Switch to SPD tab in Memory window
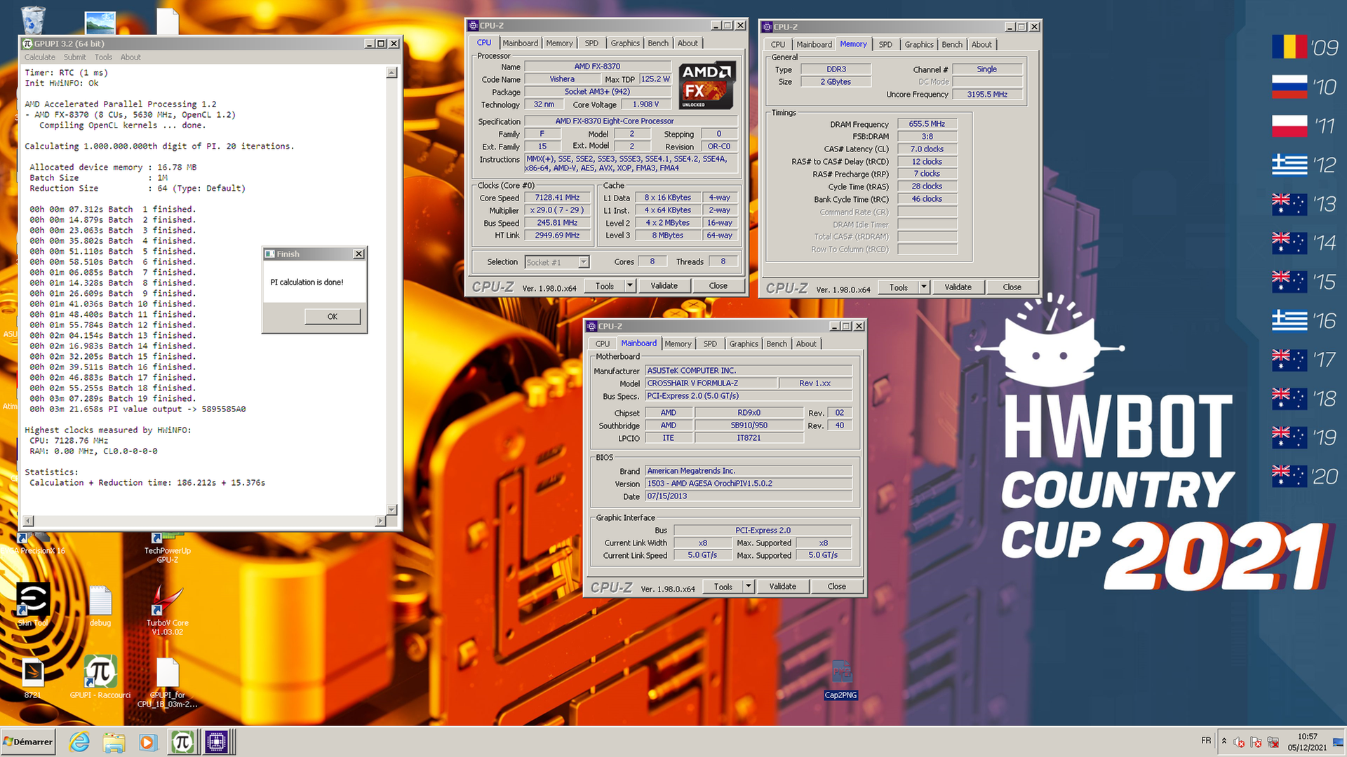This screenshot has height=757, width=1347. tap(885, 44)
